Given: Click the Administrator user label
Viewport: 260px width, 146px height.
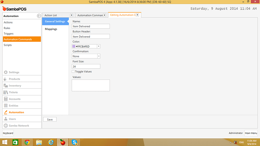Looking at the screenshot, I should pyautogui.click(x=236, y=133).
